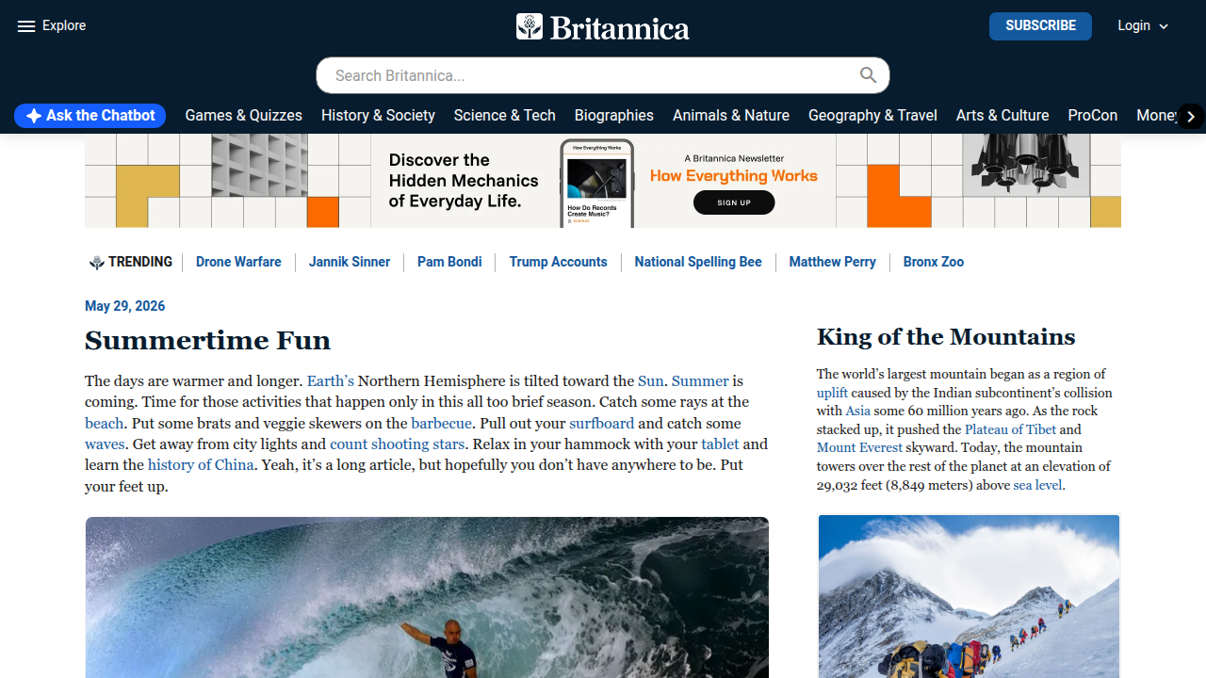Follow the sea level link
The height and width of the screenshot is (678, 1206).
point(1037,485)
